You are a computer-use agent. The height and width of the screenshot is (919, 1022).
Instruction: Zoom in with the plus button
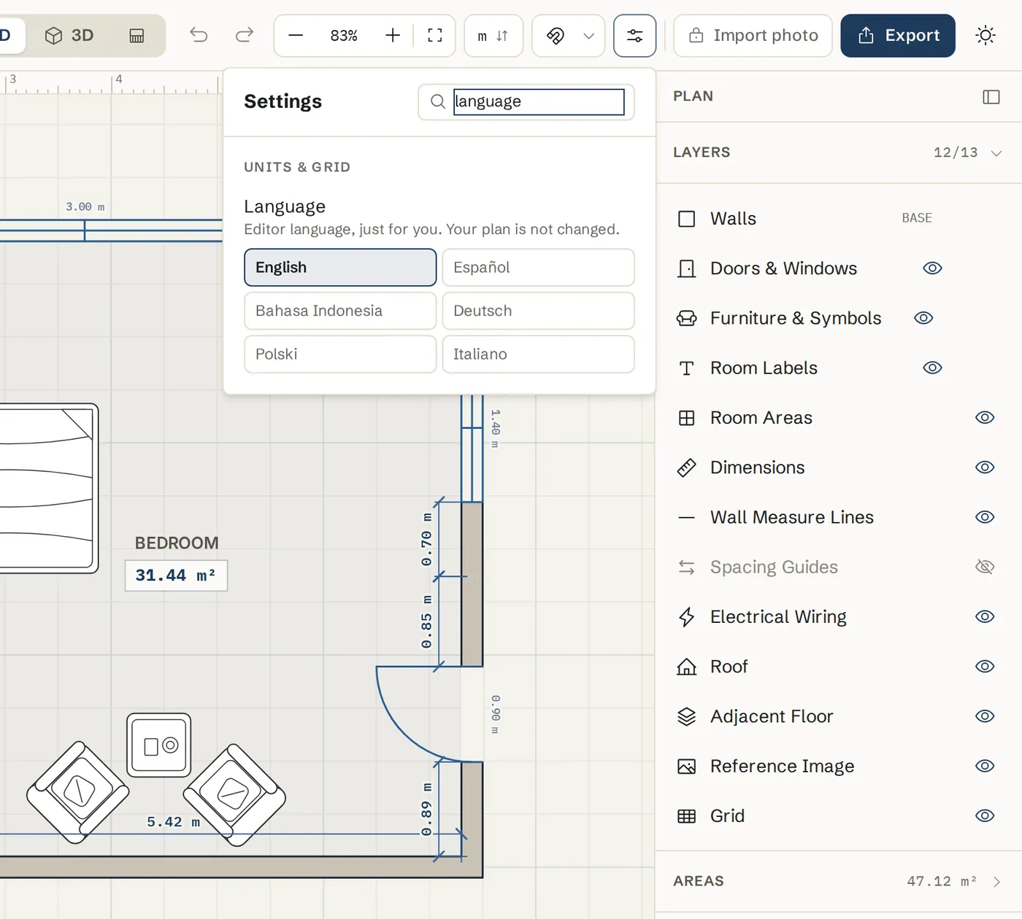pyautogui.click(x=393, y=36)
